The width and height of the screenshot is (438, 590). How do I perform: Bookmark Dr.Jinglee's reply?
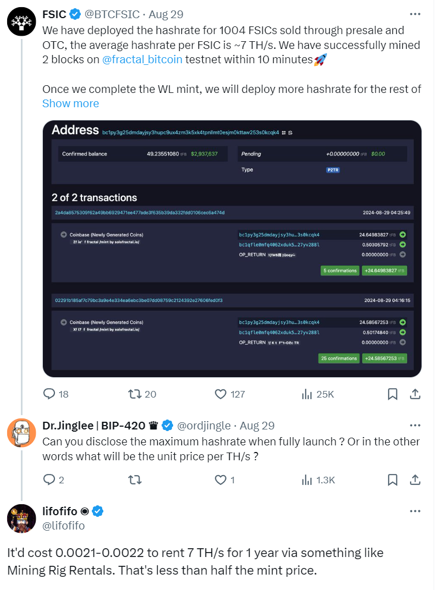coord(392,480)
